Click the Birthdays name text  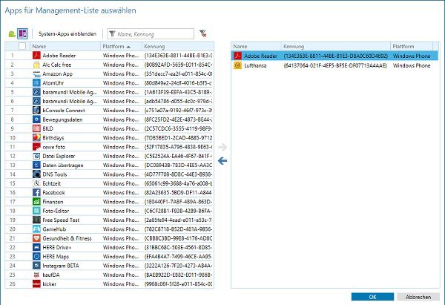(x=53, y=138)
